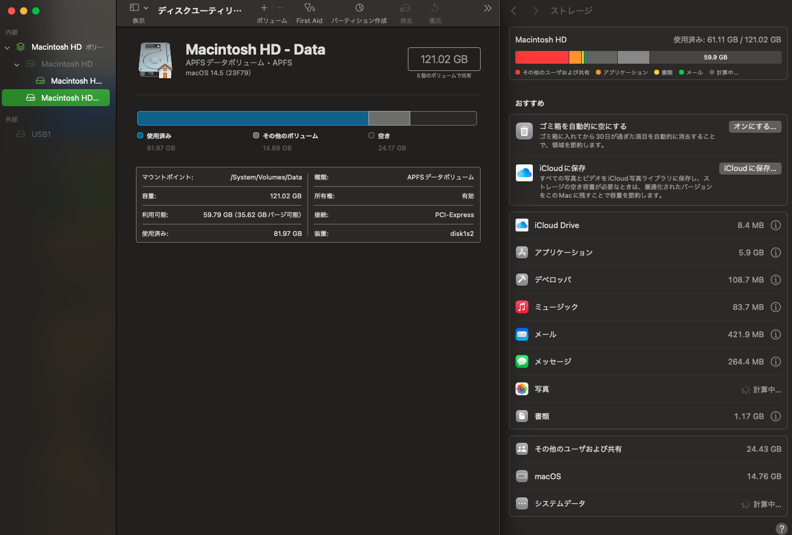Click the help question mark button
Viewport: 792px width, 535px height.
782,528
